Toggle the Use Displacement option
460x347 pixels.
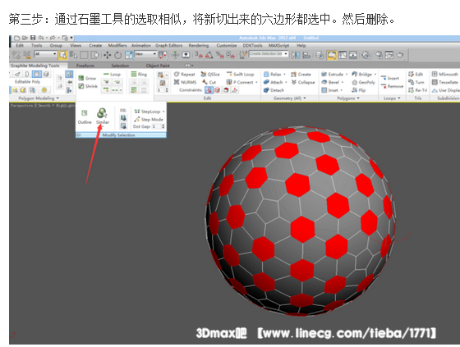click(446, 90)
